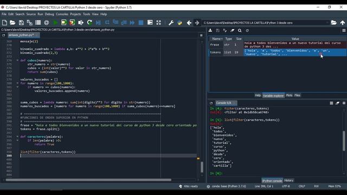
Task: Create a new file from toolbar
Action: coord(4,23)
